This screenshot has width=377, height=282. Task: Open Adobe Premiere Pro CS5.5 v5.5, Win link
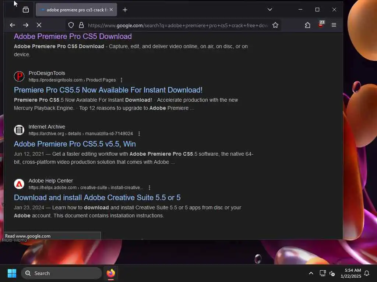click(75, 144)
